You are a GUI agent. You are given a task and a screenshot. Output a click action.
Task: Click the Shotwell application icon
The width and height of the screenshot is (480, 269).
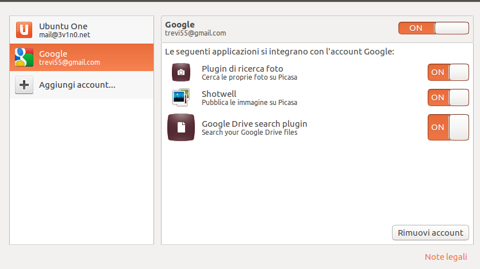181,98
